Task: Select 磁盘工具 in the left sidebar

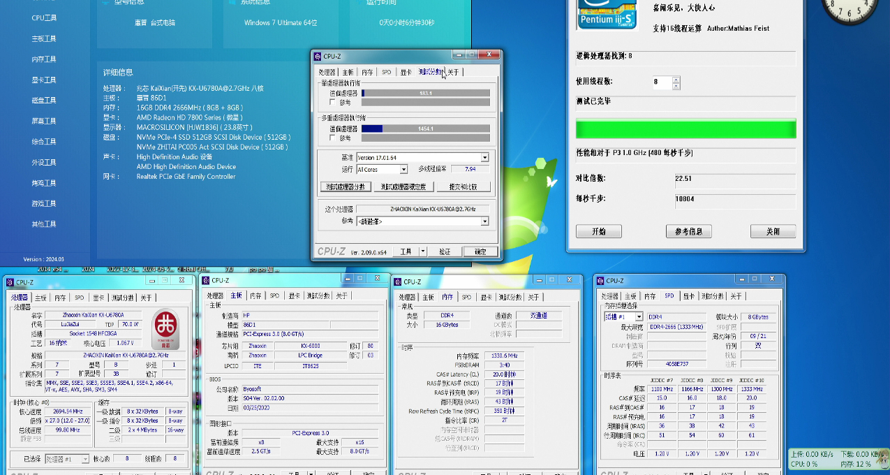Action: click(x=44, y=101)
